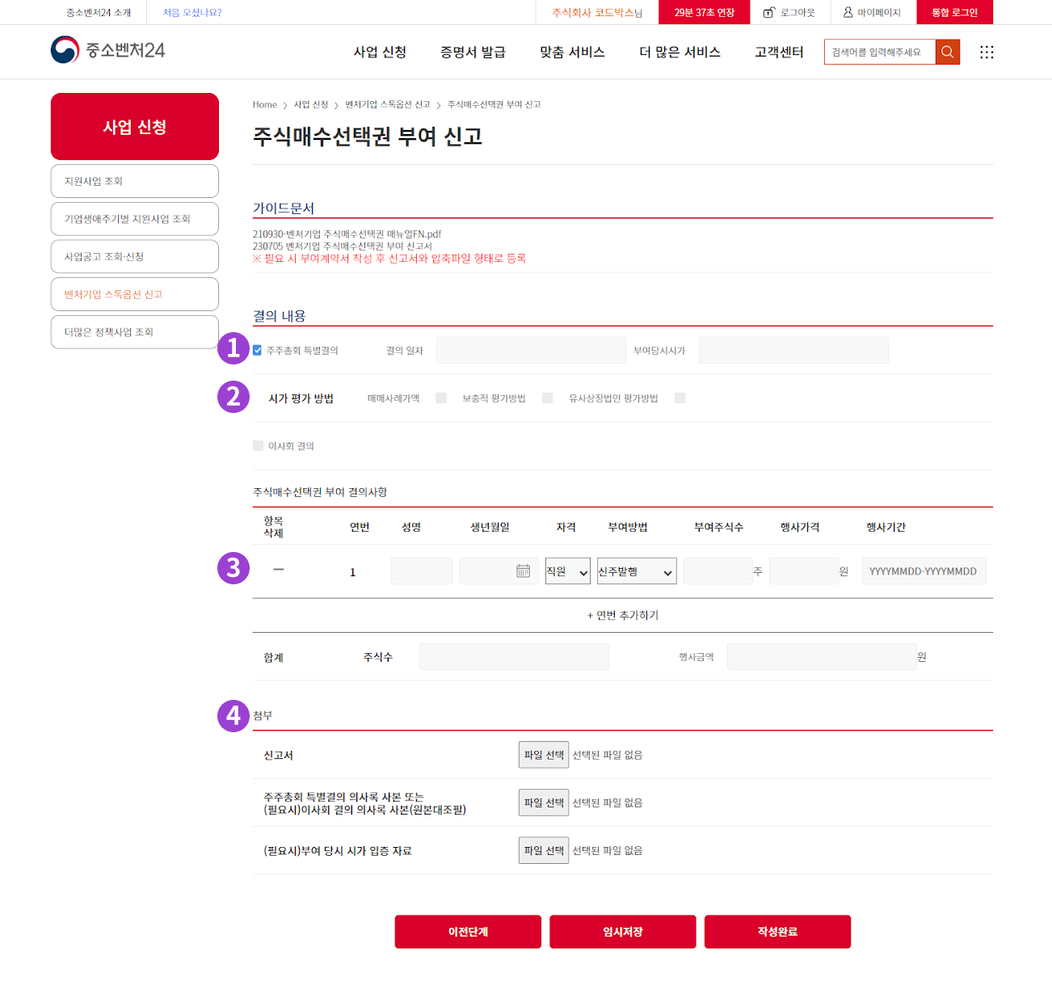Click the 부여당시시가 input field
Viewport: 1052px width, 990px height.
click(793, 350)
